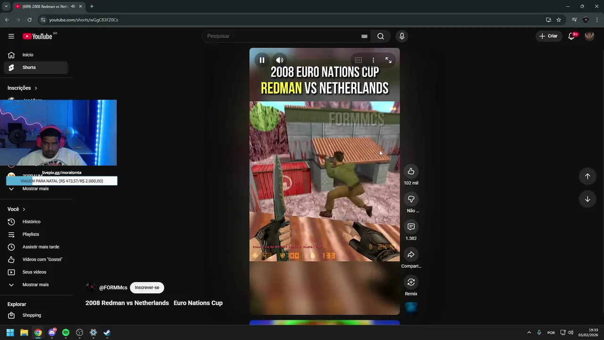Share the Short via Compartilhar
This screenshot has width=604, height=340.
click(411, 255)
